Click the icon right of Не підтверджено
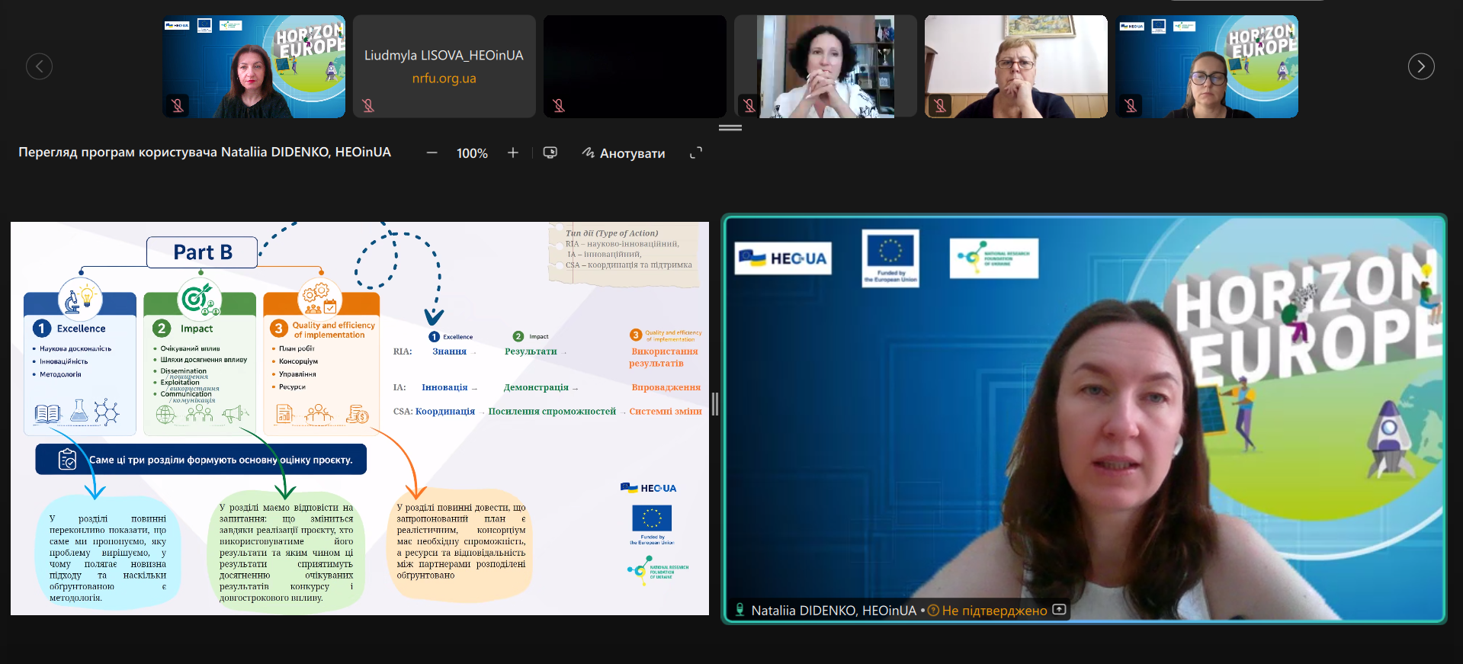This screenshot has height=664, width=1463. [x=1060, y=610]
